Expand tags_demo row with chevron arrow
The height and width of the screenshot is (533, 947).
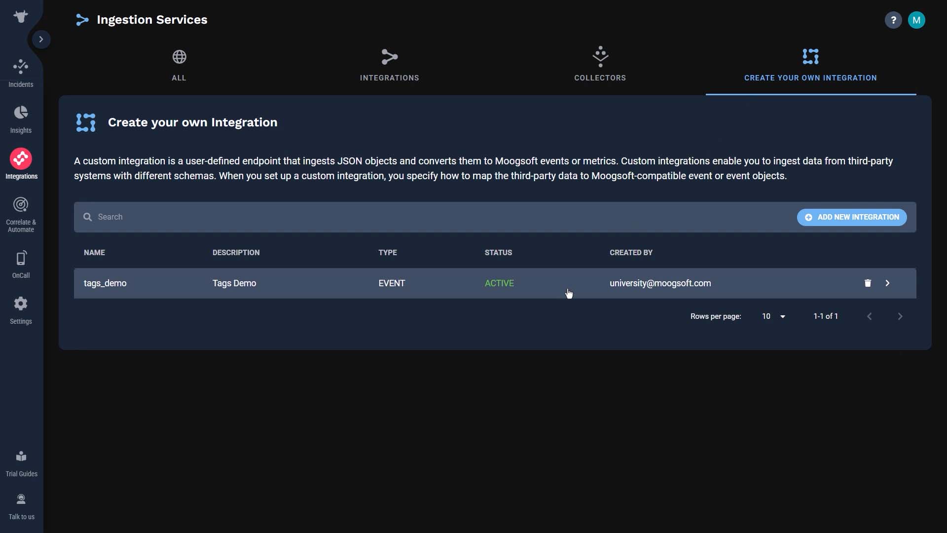887,283
